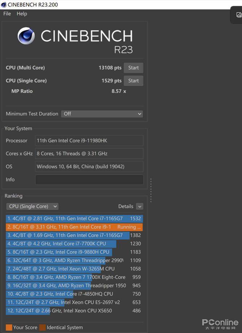Screen dimensions: 242x333
Task: Click the 13108 pts multi core score
Action: [x=110, y=68]
